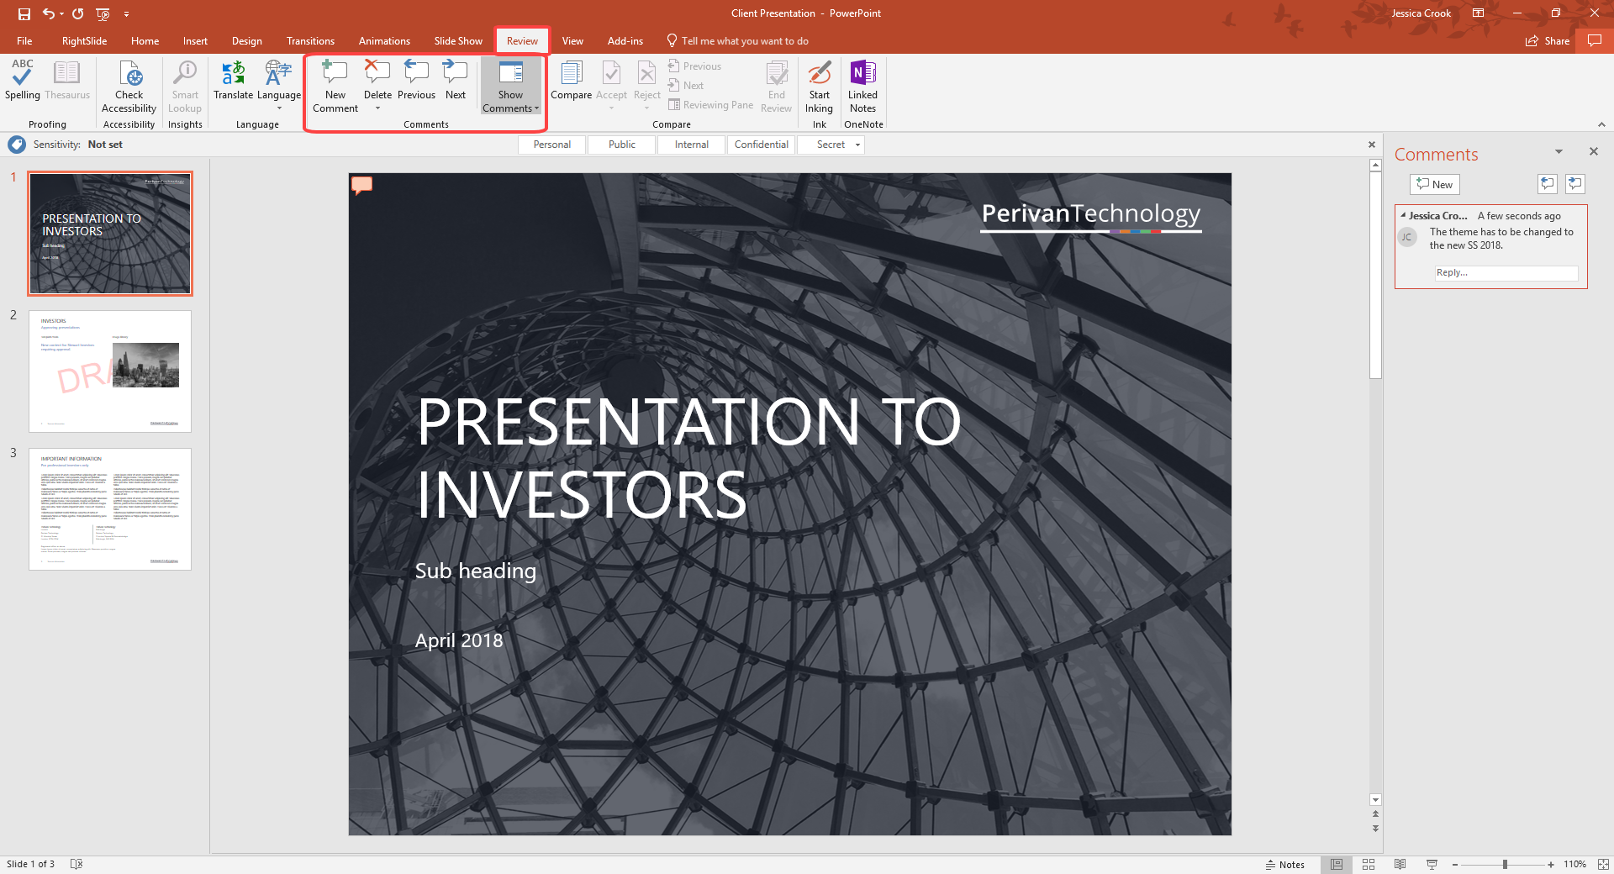The width and height of the screenshot is (1614, 874).
Task: Open Smart Lookup insights
Action: 185,87
